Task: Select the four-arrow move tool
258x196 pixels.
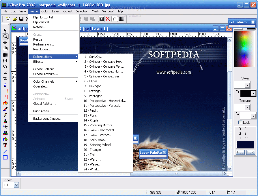Action: click(5, 43)
